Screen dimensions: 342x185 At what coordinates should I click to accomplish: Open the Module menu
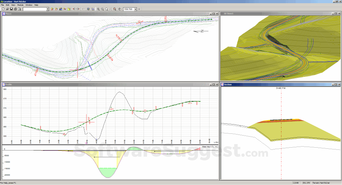pyautogui.click(x=20, y=5)
